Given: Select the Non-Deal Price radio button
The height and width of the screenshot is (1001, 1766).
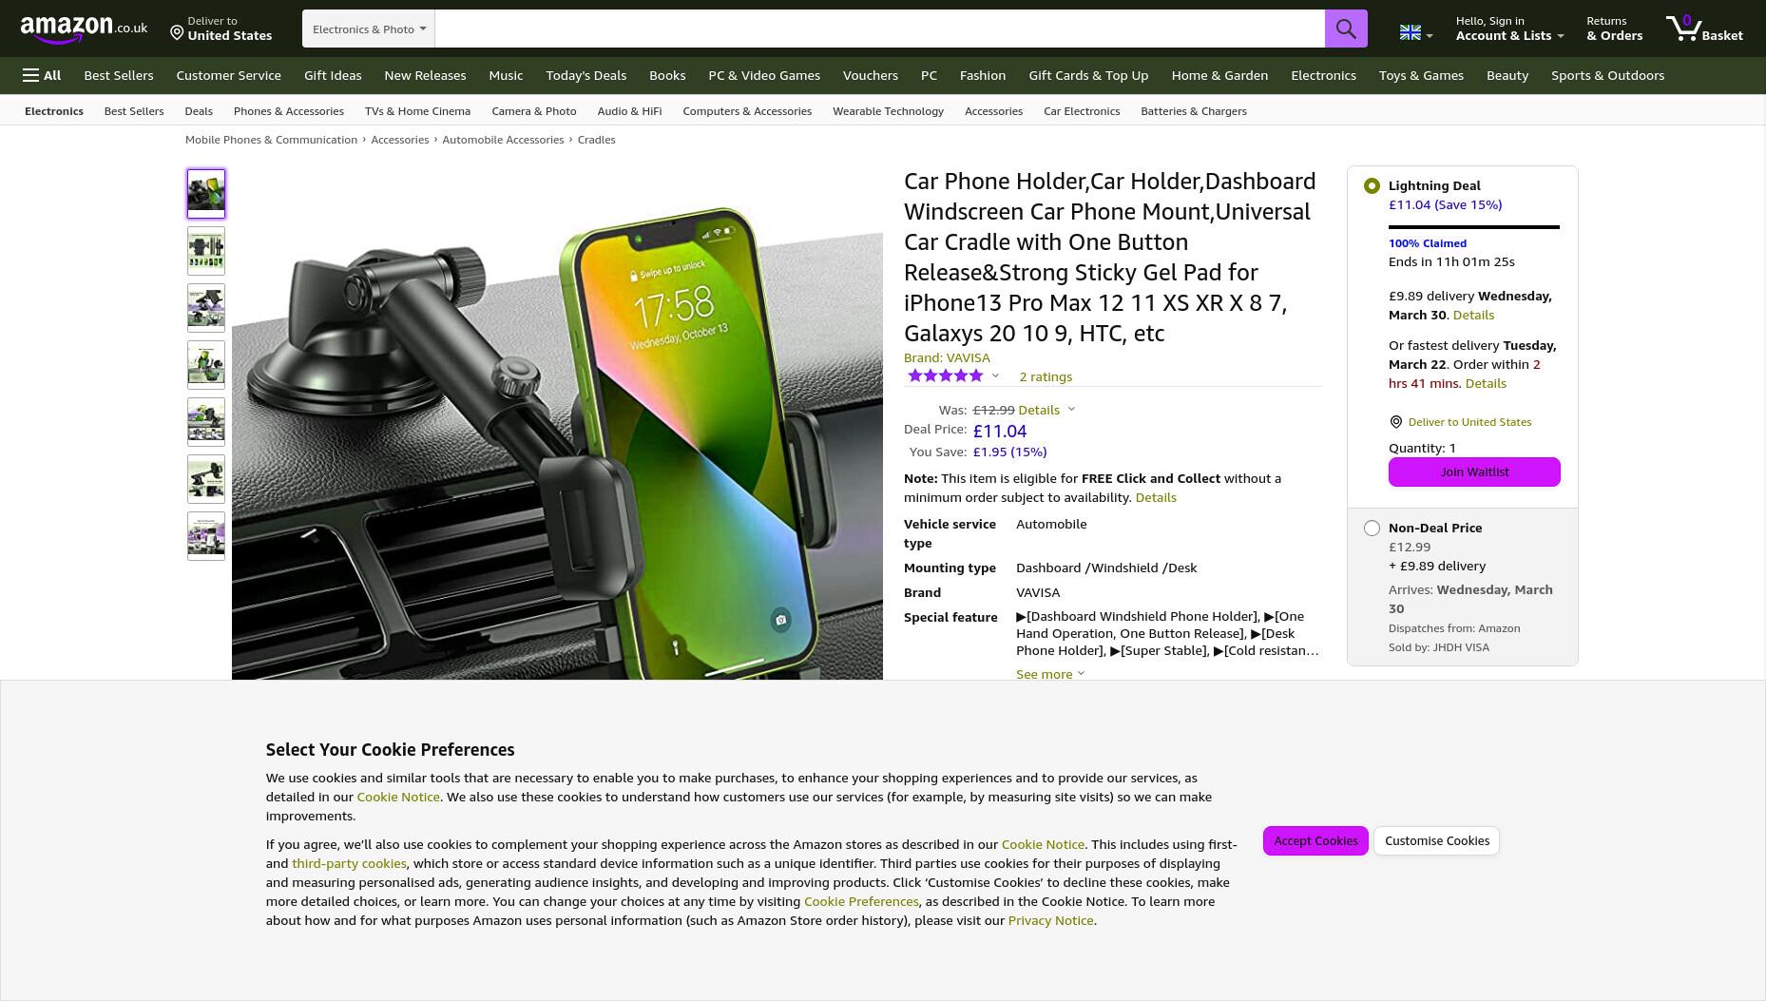Looking at the screenshot, I should (x=1372, y=529).
